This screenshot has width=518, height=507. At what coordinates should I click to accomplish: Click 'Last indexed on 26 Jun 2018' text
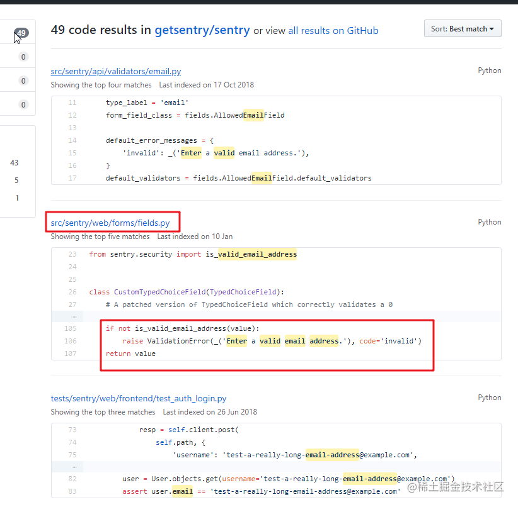[x=210, y=412]
